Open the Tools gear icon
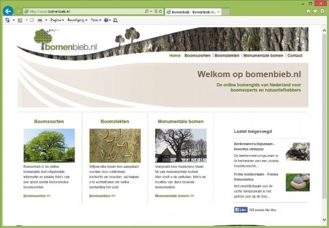The image size is (329, 228). click(322, 11)
